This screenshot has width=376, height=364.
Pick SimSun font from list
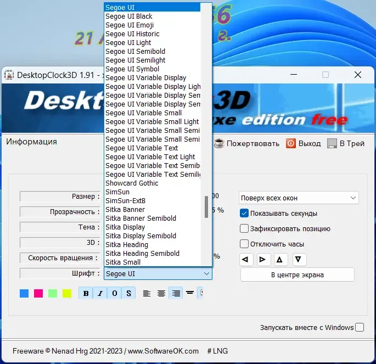[x=152, y=192]
